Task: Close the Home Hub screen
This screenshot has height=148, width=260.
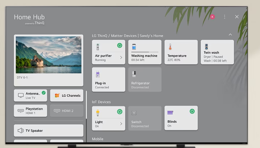Action: click(237, 17)
